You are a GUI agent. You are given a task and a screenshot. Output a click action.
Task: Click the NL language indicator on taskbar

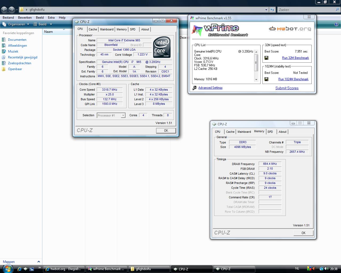point(297,268)
